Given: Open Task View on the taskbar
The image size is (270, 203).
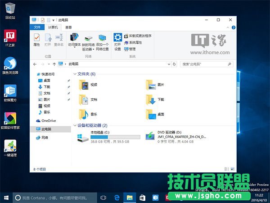Looking at the screenshot, I should (103, 198).
